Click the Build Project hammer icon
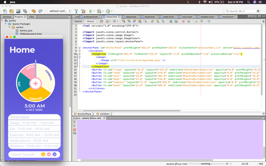Image resolution: width=266 pixels, height=166 pixels. [76, 11]
